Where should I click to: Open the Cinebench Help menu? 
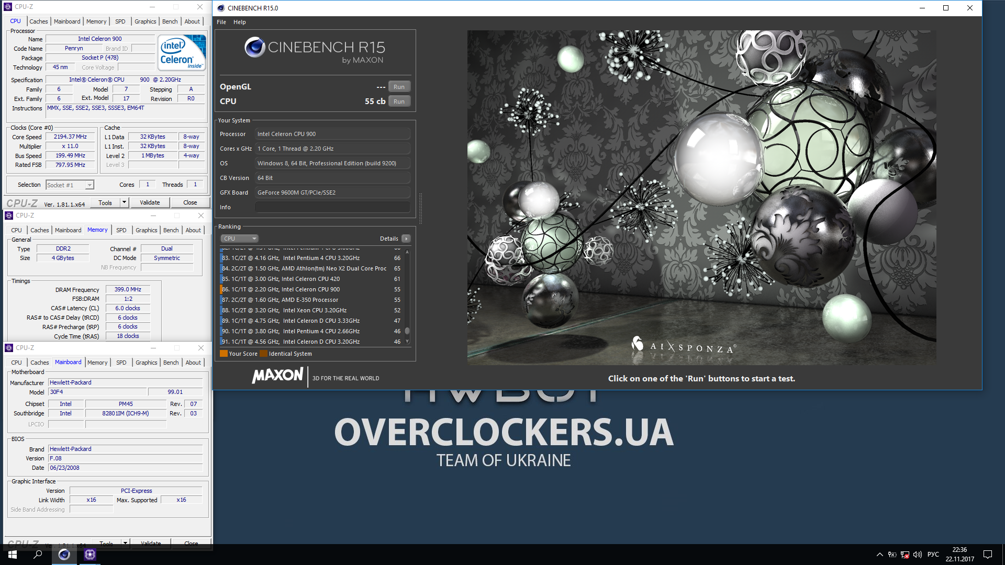(x=240, y=22)
